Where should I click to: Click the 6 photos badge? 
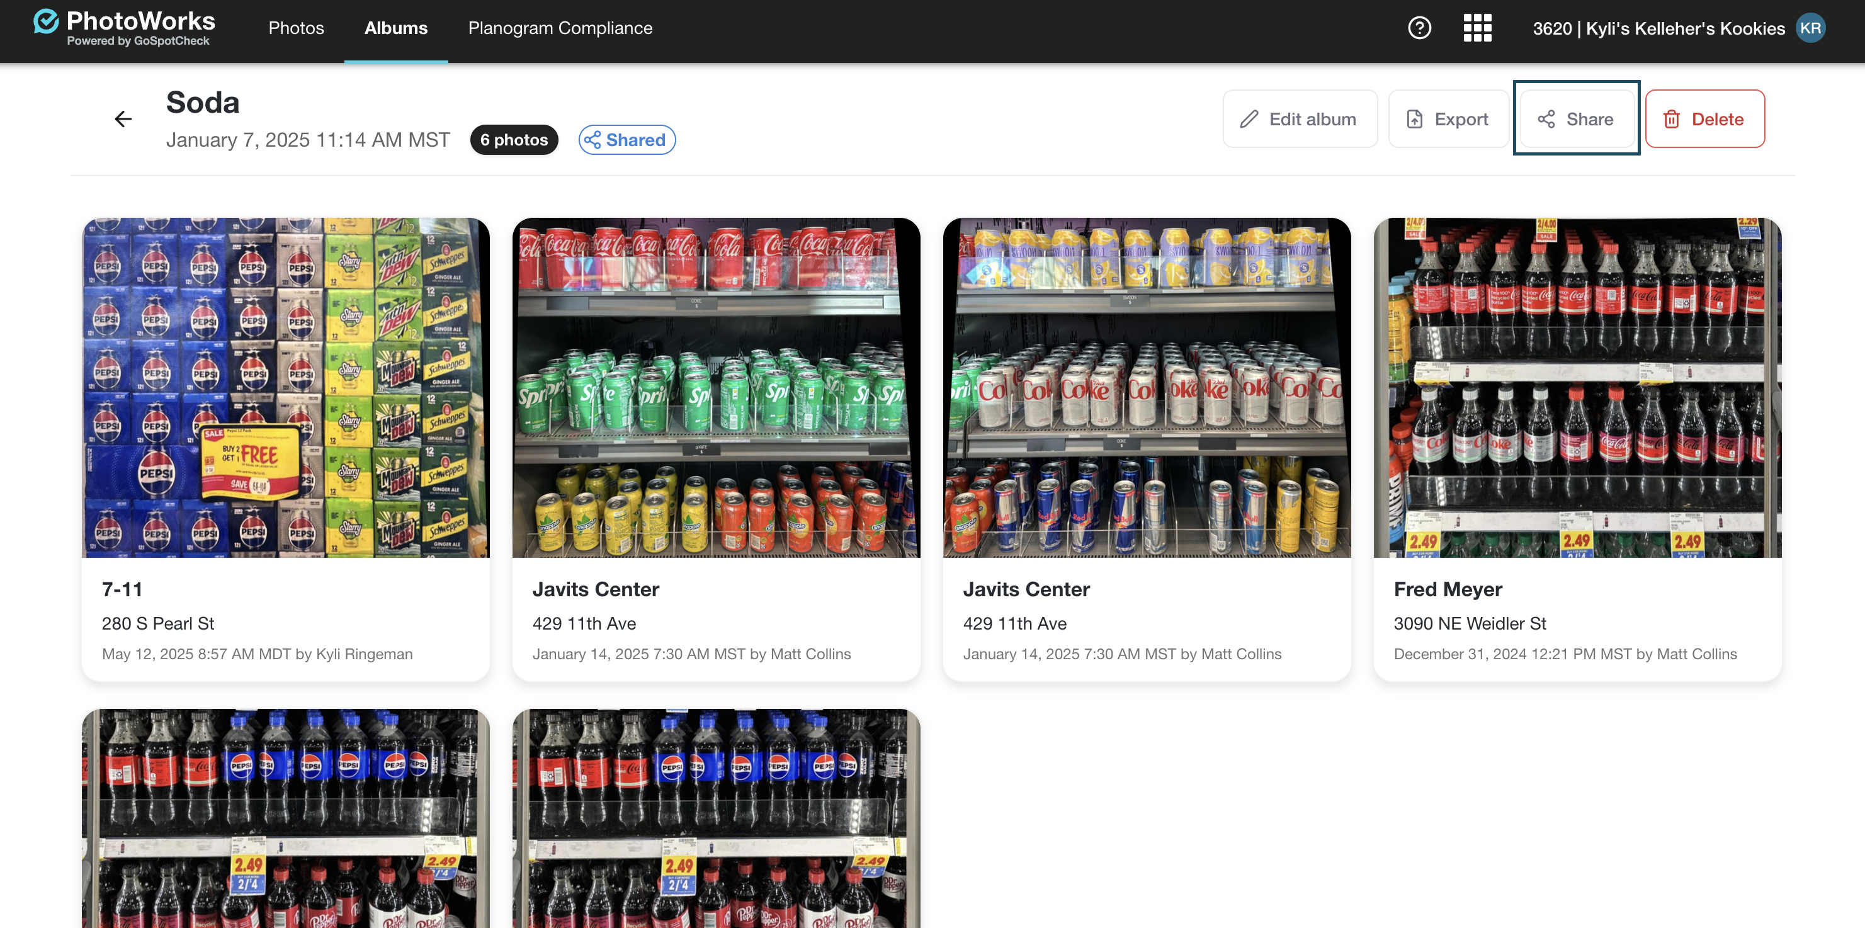coord(514,140)
